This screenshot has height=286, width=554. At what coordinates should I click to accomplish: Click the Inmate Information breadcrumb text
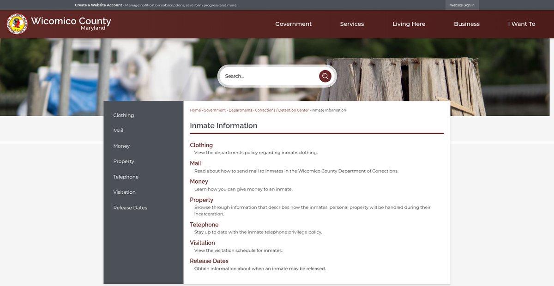coord(329,110)
